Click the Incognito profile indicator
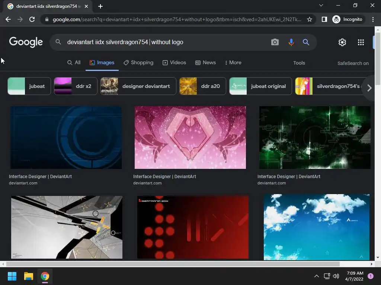This screenshot has width=381, height=285. coord(348,19)
